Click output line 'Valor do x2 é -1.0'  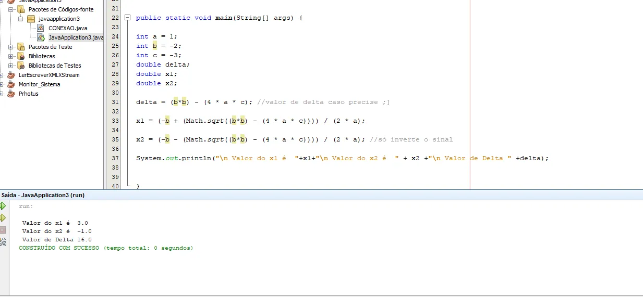57,231
